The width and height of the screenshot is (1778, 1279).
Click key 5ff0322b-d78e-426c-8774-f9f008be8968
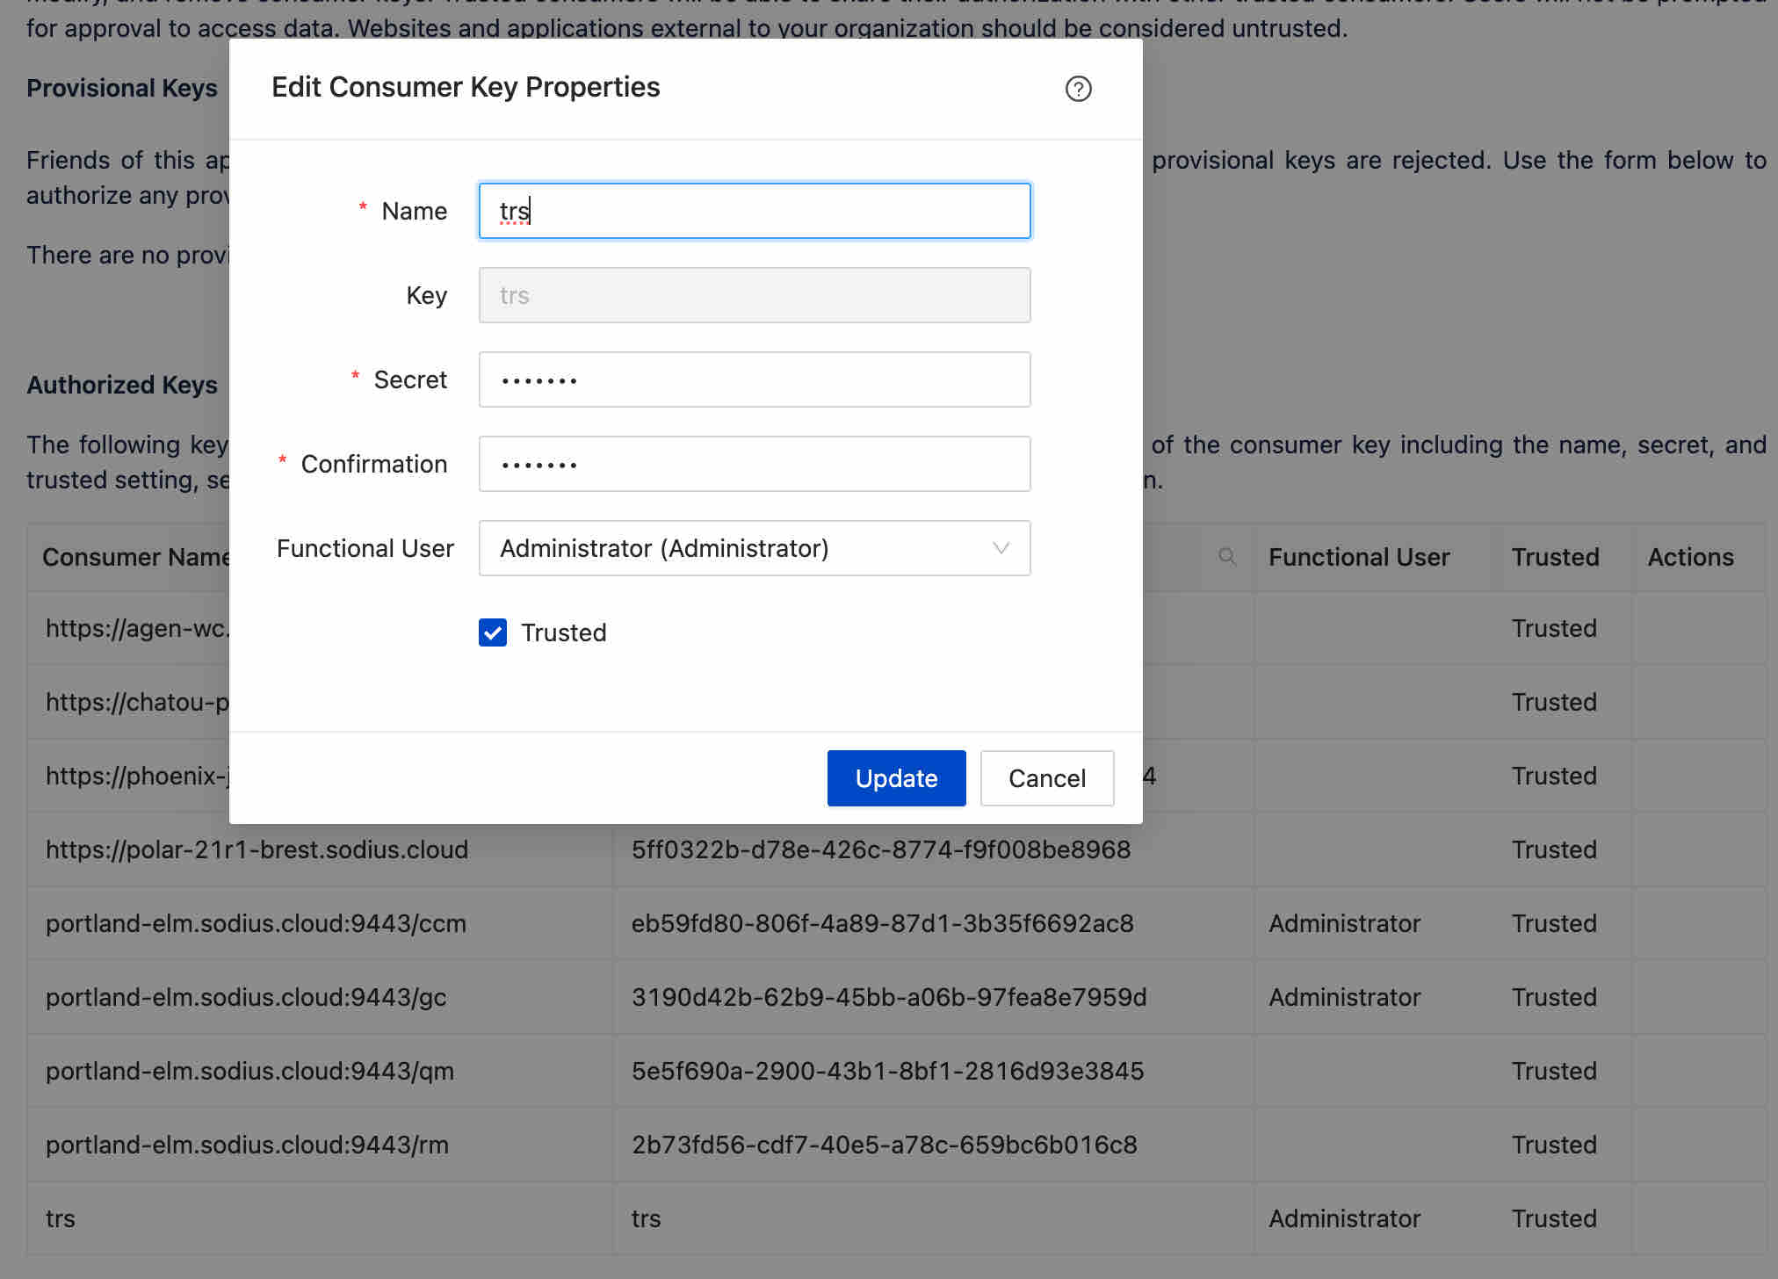pos(880,849)
